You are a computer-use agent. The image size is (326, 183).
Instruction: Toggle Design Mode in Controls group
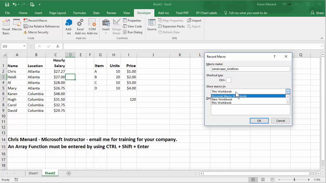point(117,27)
